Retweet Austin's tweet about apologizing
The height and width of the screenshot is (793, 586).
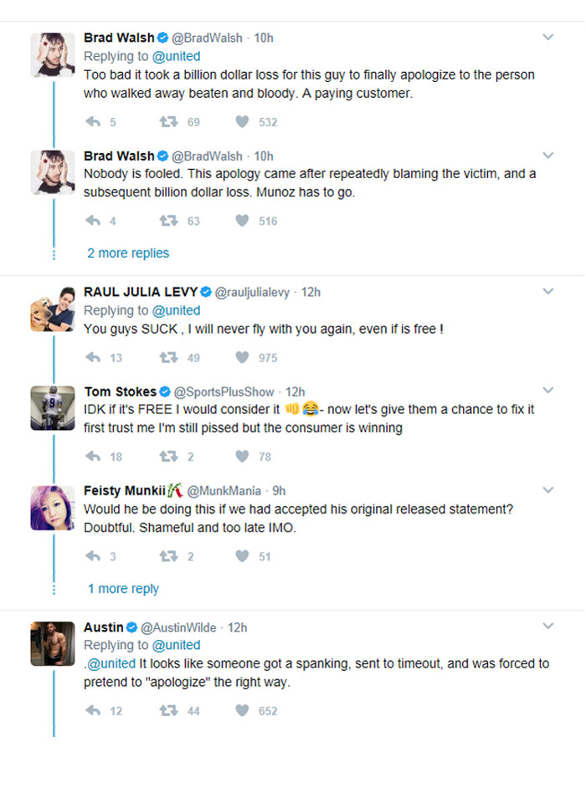(168, 711)
